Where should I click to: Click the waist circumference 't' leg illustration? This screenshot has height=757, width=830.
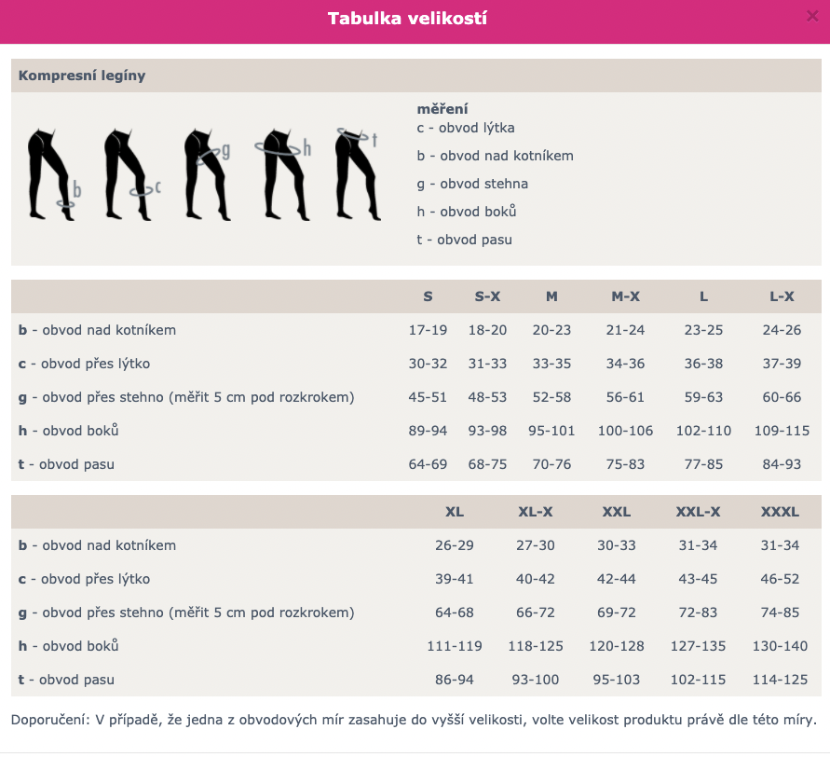click(x=358, y=174)
